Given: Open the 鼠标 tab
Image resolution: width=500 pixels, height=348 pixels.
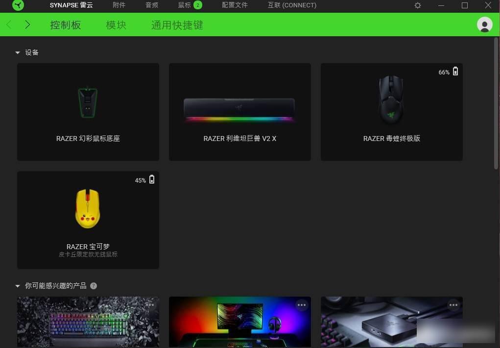Looking at the screenshot, I should [x=184, y=5].
